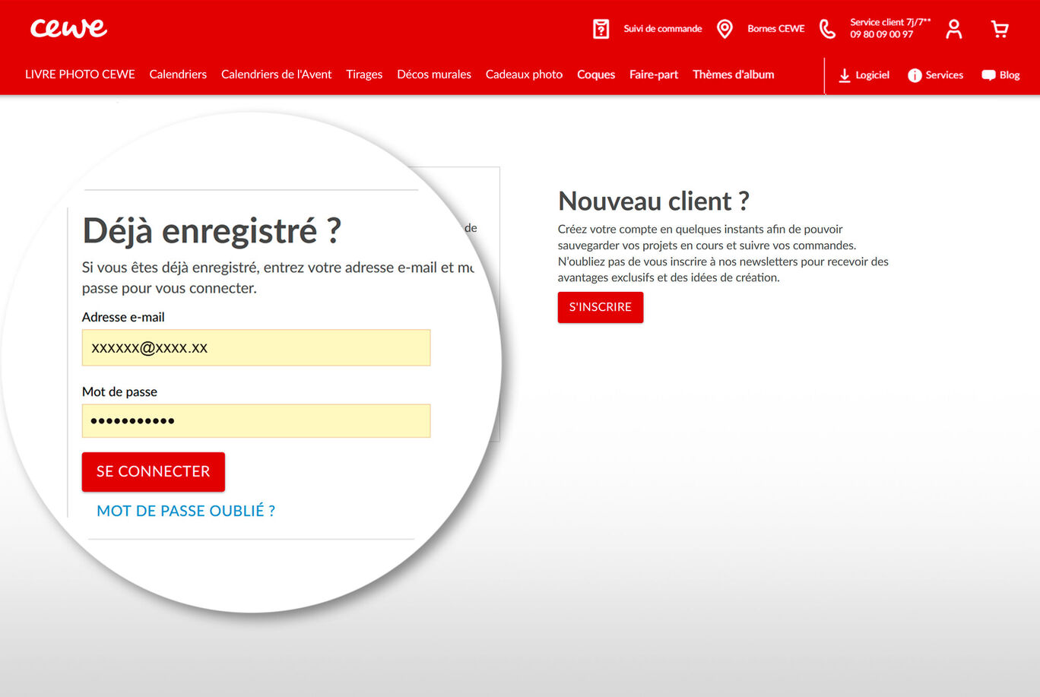
Task: Click the S'INSCRIRE button
Action: click(x=600, y=307)
